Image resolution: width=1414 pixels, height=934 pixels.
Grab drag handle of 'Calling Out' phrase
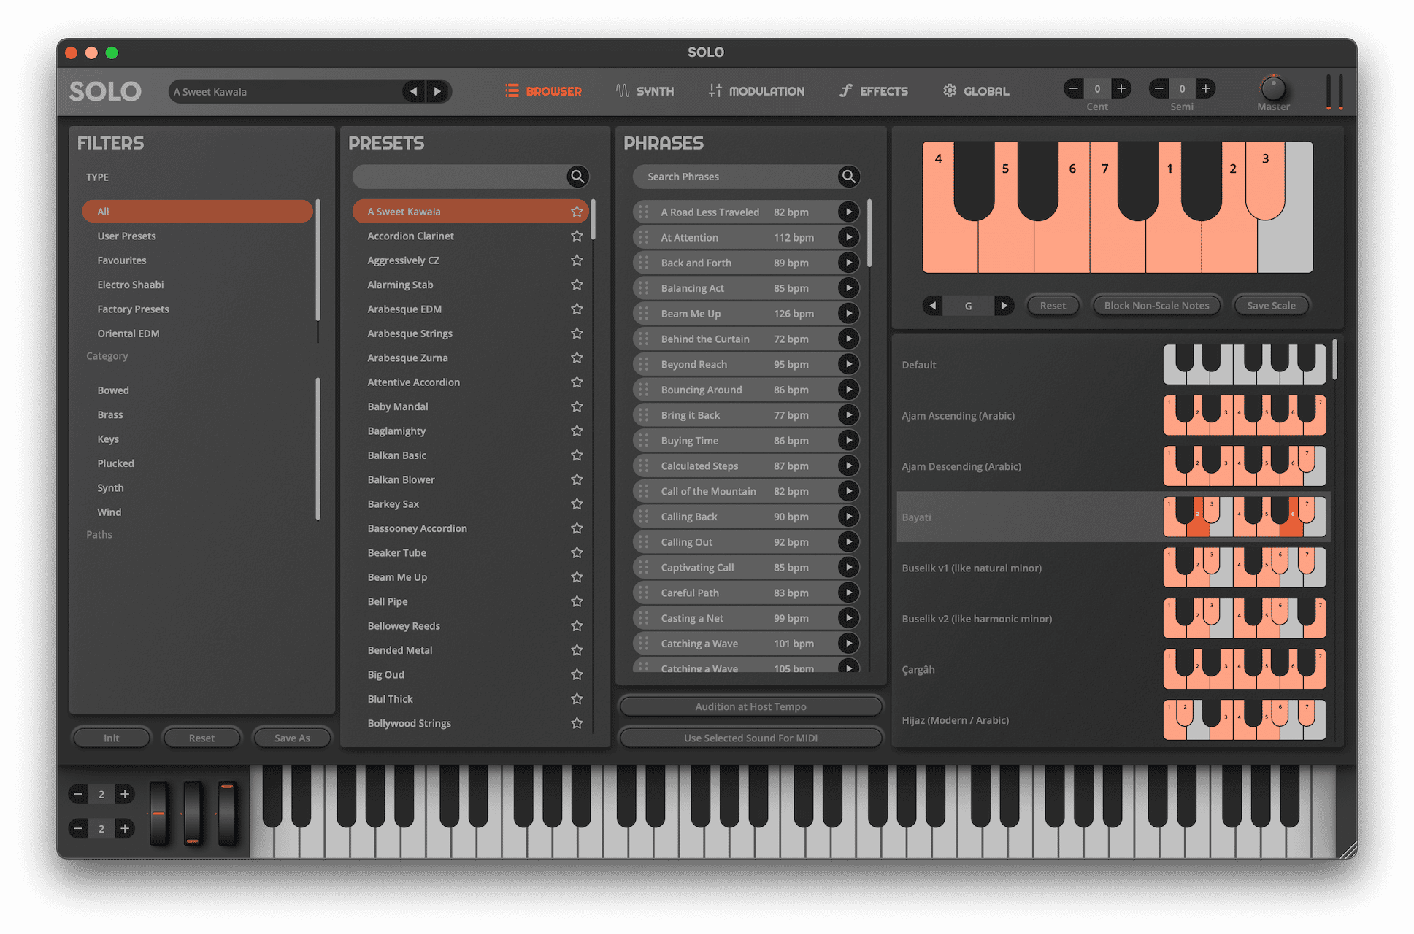click(x=643, y=542)
